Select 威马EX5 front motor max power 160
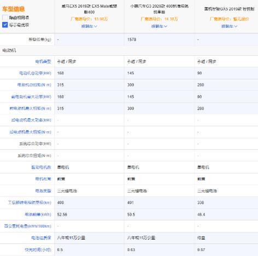The image size is (258, 256). [x=61, y=97]
